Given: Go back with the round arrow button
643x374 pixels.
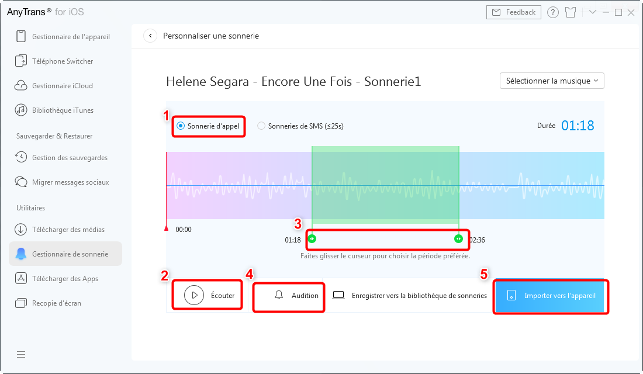Looking at the screenshot, I should click(150, 36).
